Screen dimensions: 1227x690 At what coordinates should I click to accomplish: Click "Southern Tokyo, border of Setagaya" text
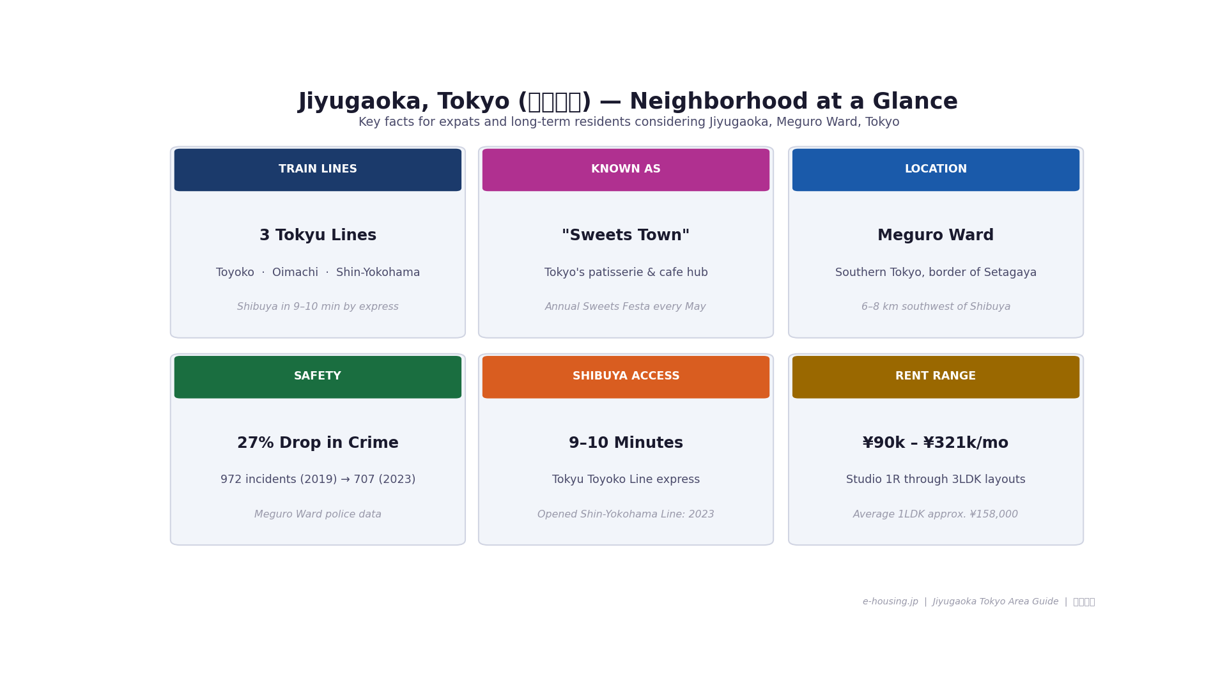pos(936,273)
